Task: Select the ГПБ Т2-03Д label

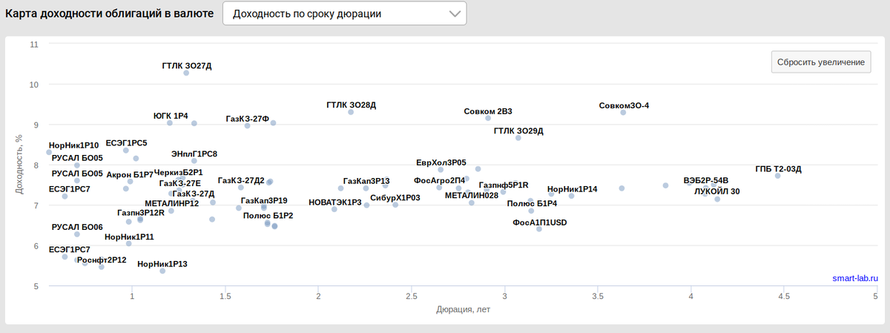Action: pos(779,169)
